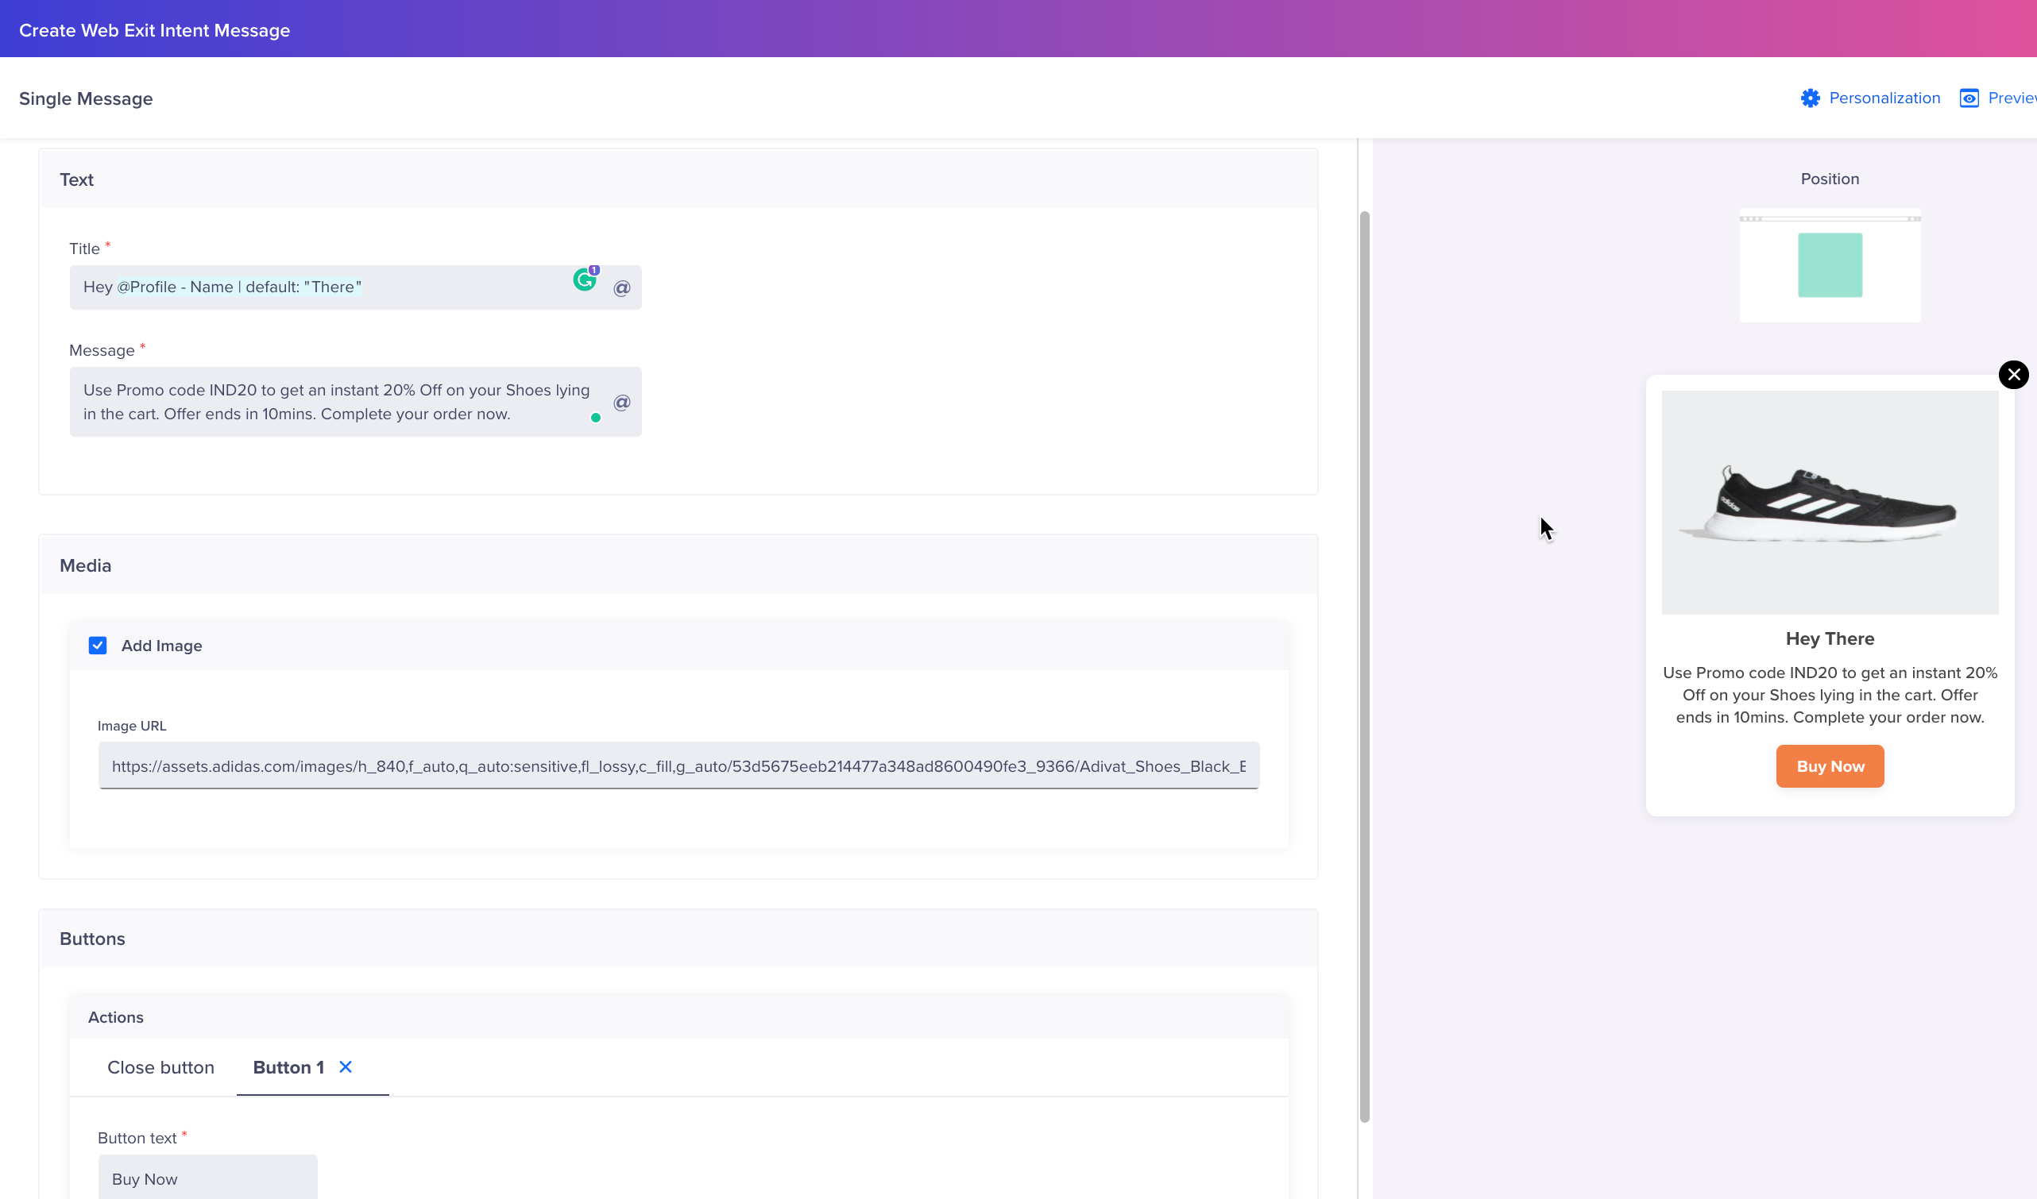Click the Buy Now preview button

click(1830, 766)
